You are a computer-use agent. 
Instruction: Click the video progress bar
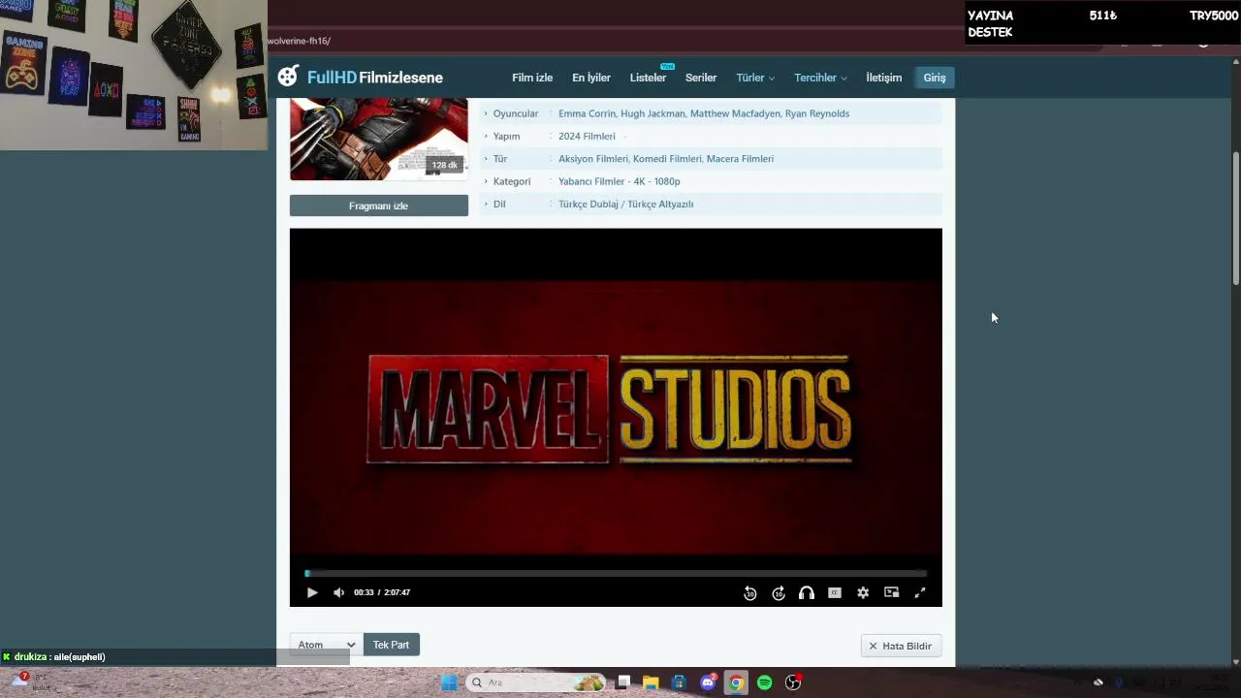click(x=616, y=573)
